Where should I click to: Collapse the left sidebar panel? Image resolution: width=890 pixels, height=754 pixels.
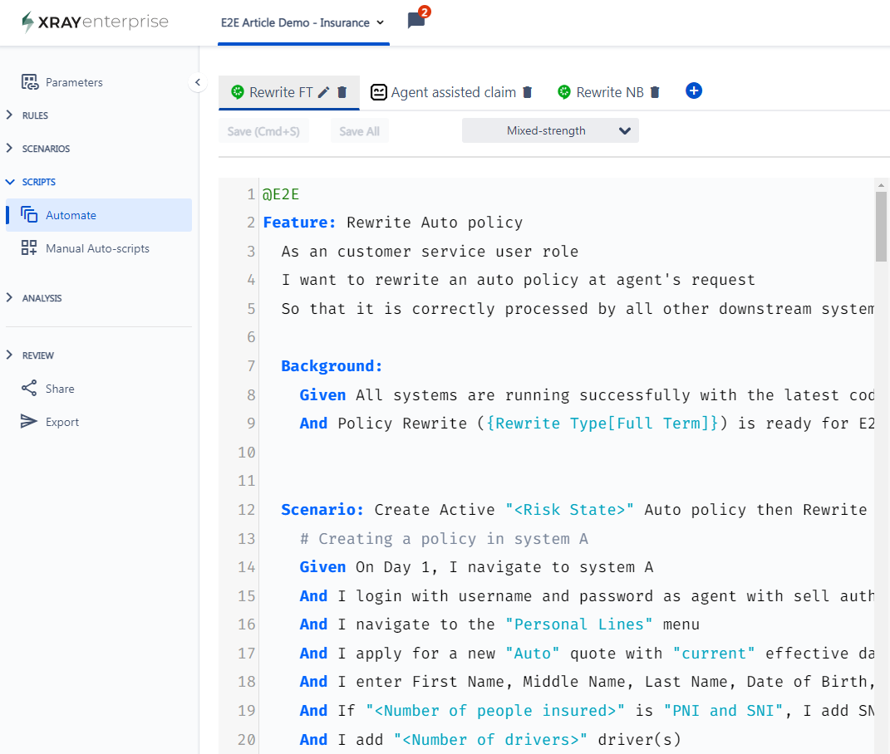tap(198, 82)
